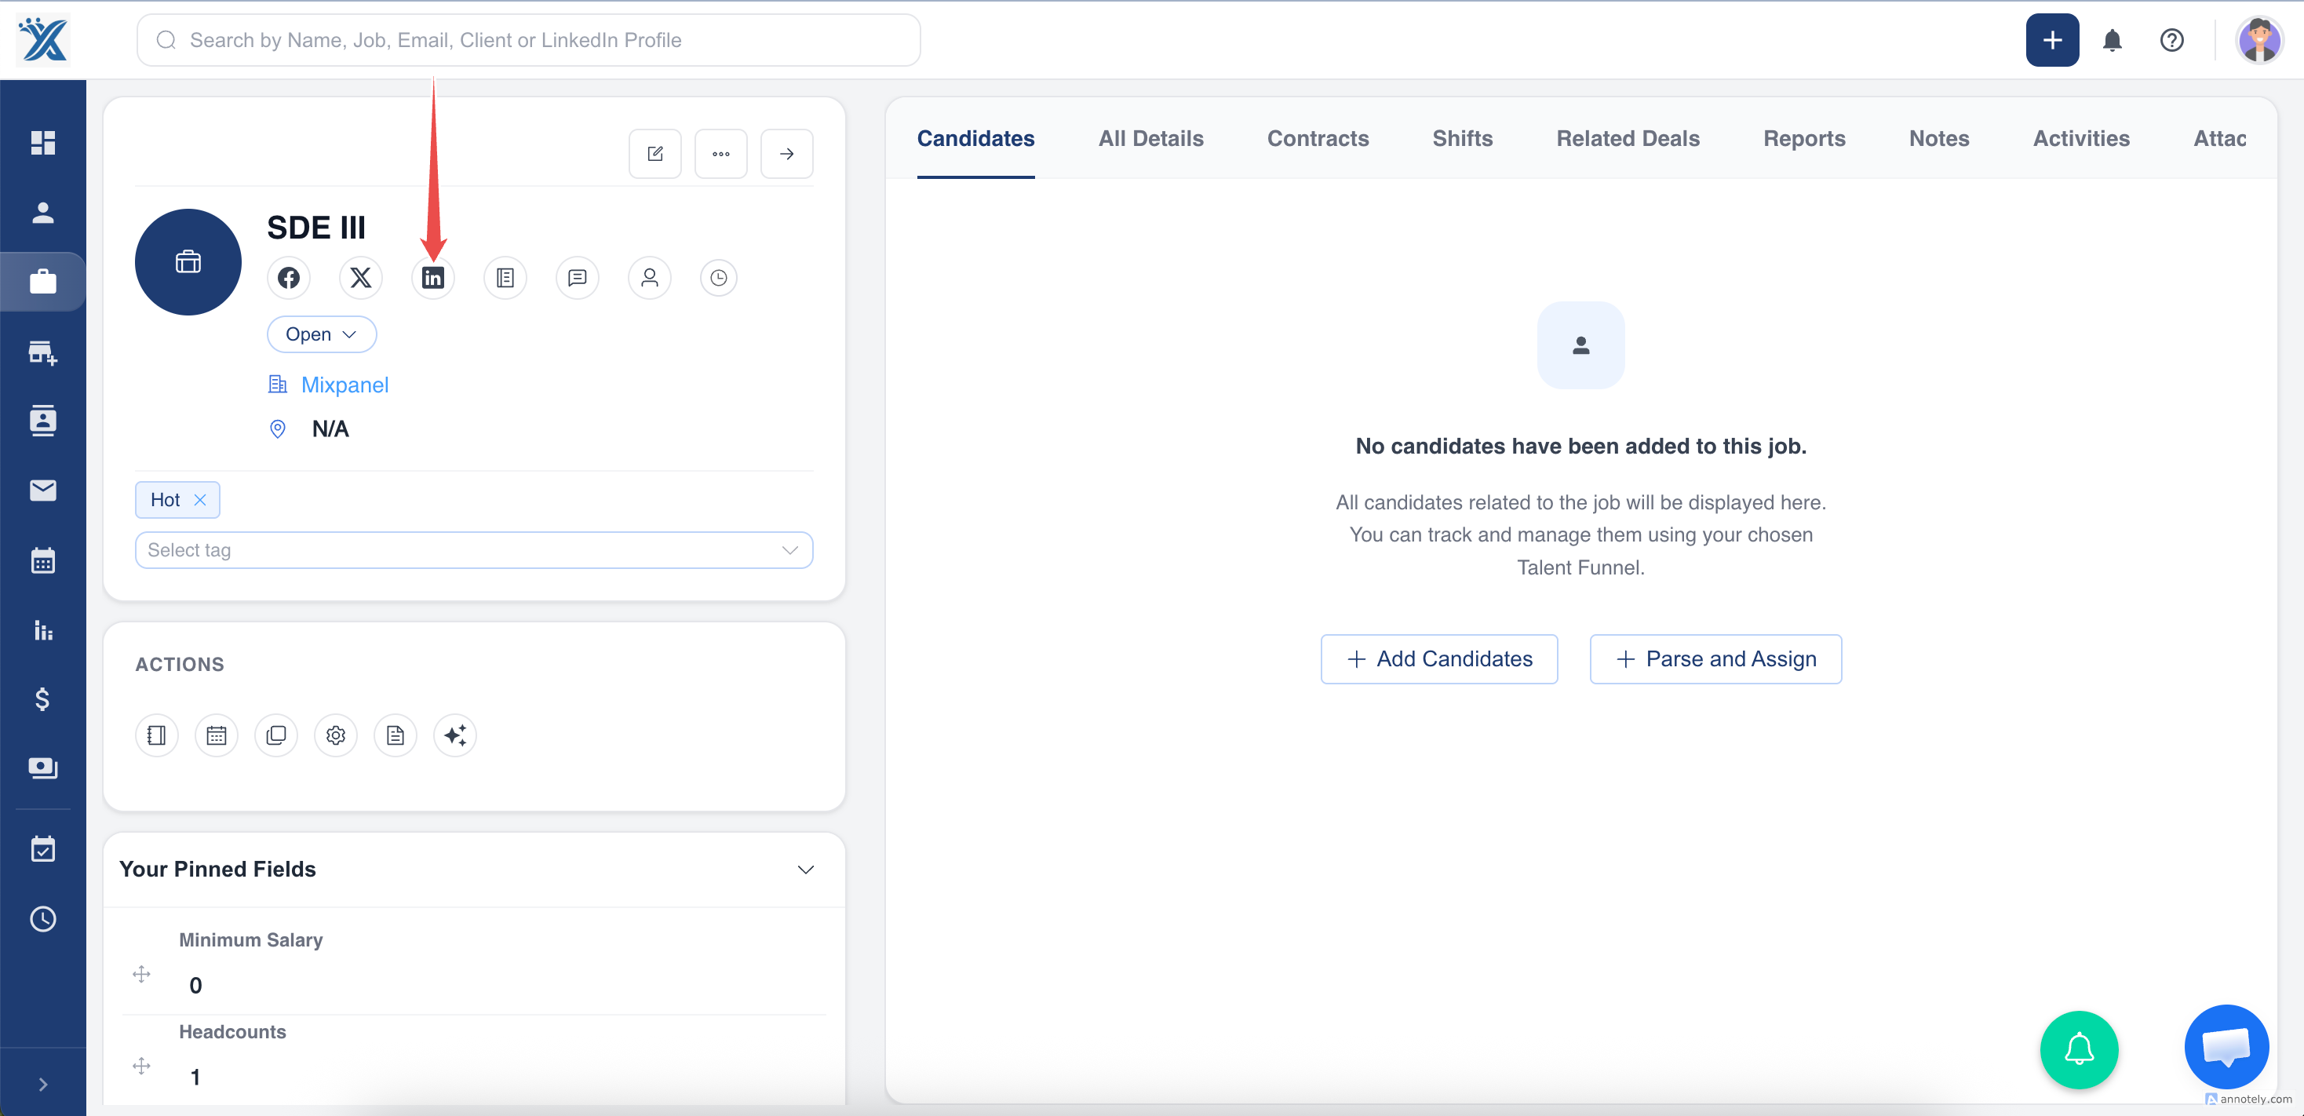Switch to the Contracts tab
The width and height of the screenshot is (2304, 1116).
pos(1318,139)
